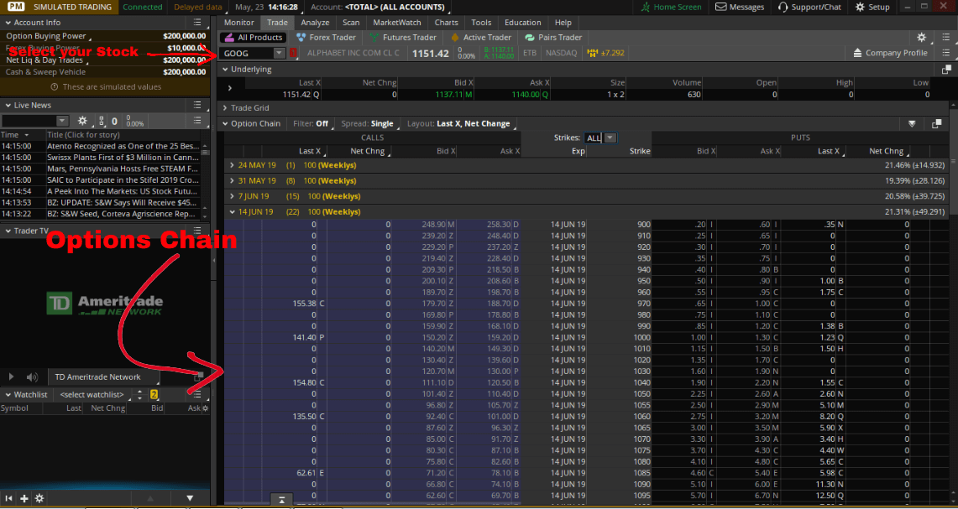Pop out the Option Chain into its own window
The image size is (958, 509).
tap(938, 122)
